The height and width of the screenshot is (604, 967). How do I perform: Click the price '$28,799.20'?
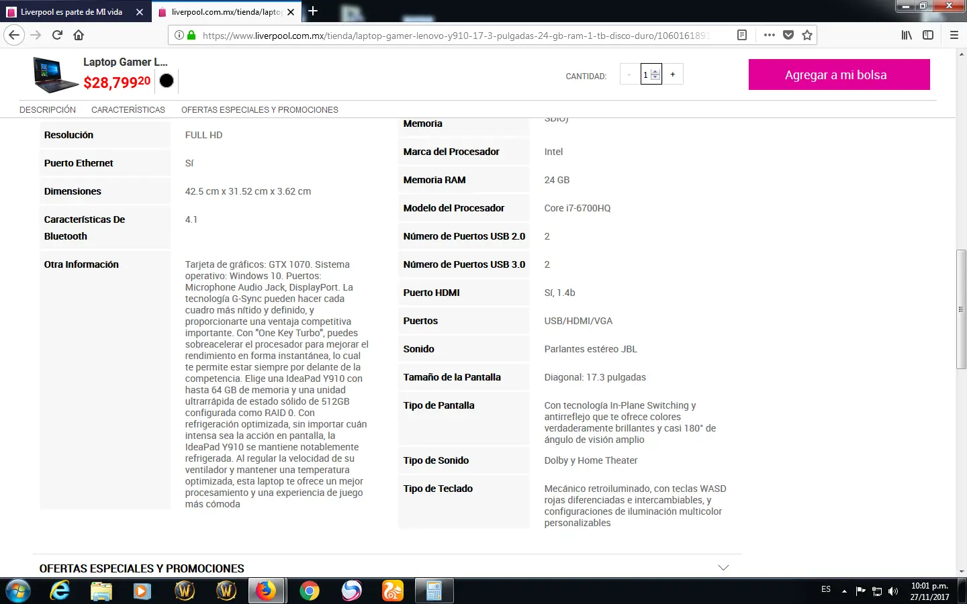pos(117,82)
